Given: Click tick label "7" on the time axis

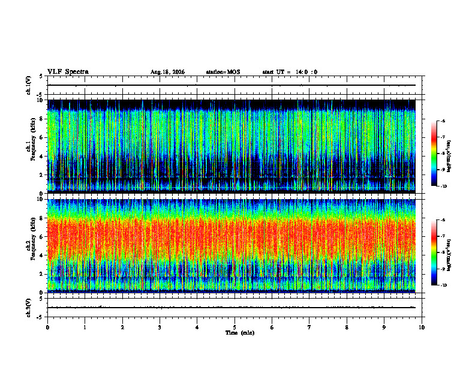Looking at the screenshot, I should click(x=309, y=327).
